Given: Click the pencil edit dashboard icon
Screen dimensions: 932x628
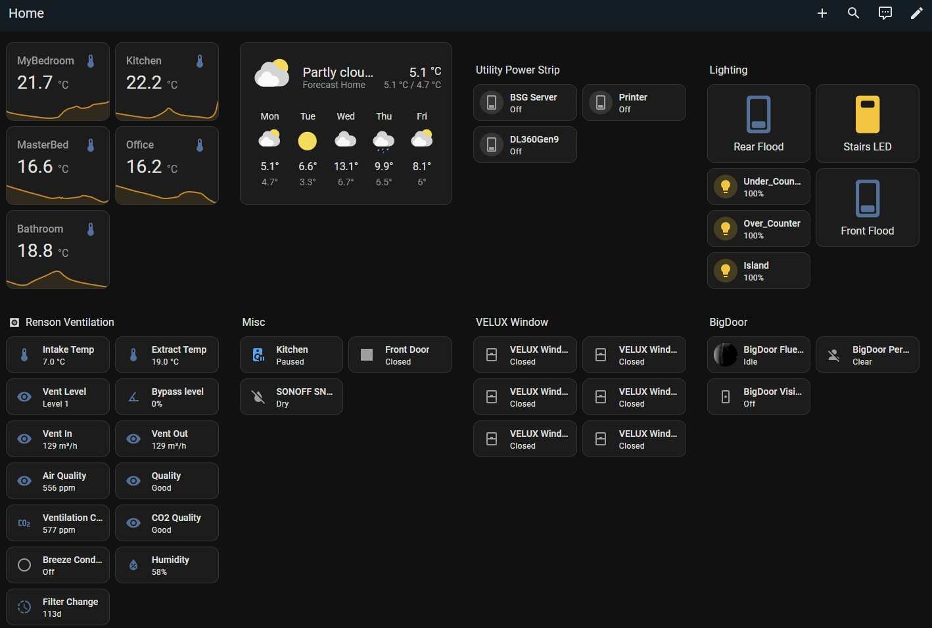Looking at the screenshot, I should pyautogui.click(x=916, y=13).
